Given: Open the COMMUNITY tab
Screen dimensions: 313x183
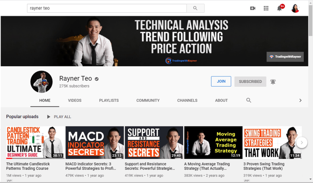Looking at the screenshot, I should pos(148,100).
